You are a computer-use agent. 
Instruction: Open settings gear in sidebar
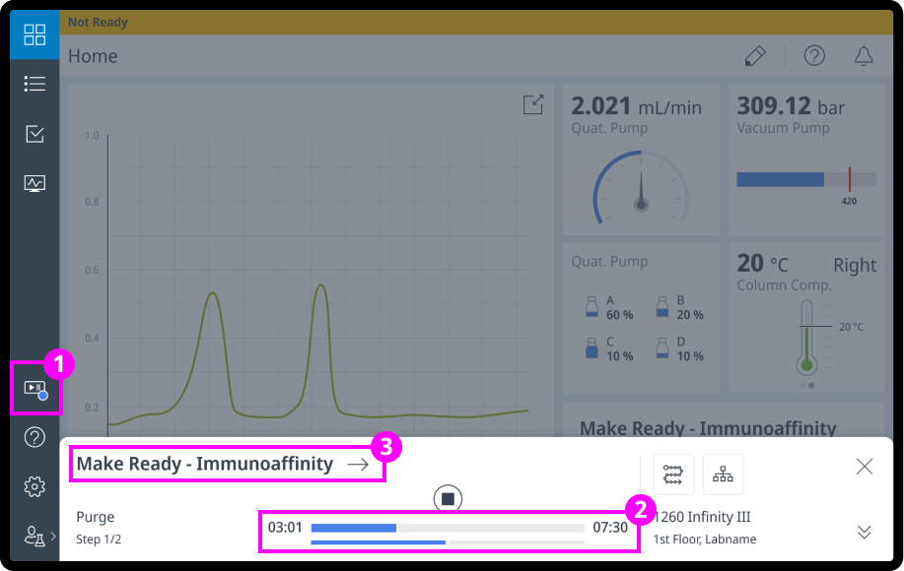pyautogui.click(x=35, y=486)
